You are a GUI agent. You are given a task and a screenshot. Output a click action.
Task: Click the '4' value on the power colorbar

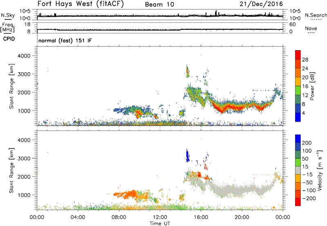tap(304, 113)
